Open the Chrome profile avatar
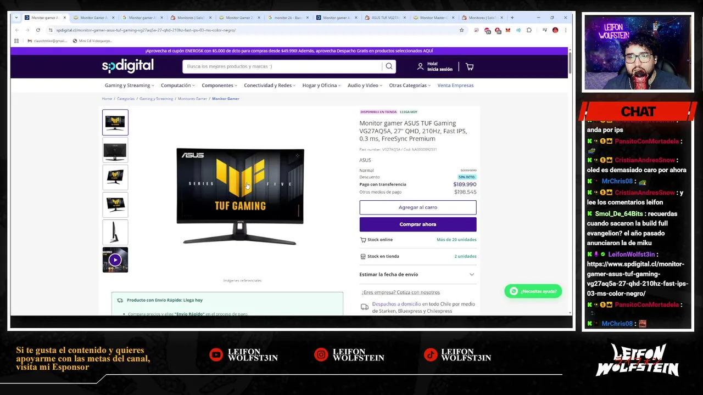Screen dimensions: 703x395 point(555,30)
